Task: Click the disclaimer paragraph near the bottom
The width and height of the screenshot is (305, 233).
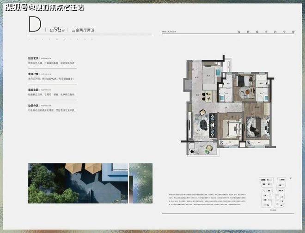Action: (207, 200)
